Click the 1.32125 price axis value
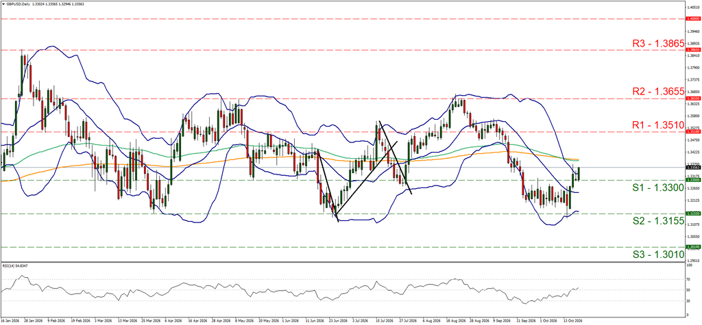Image resolution: width=702 pixels, height=325 pixels. [x=692, y=200]
